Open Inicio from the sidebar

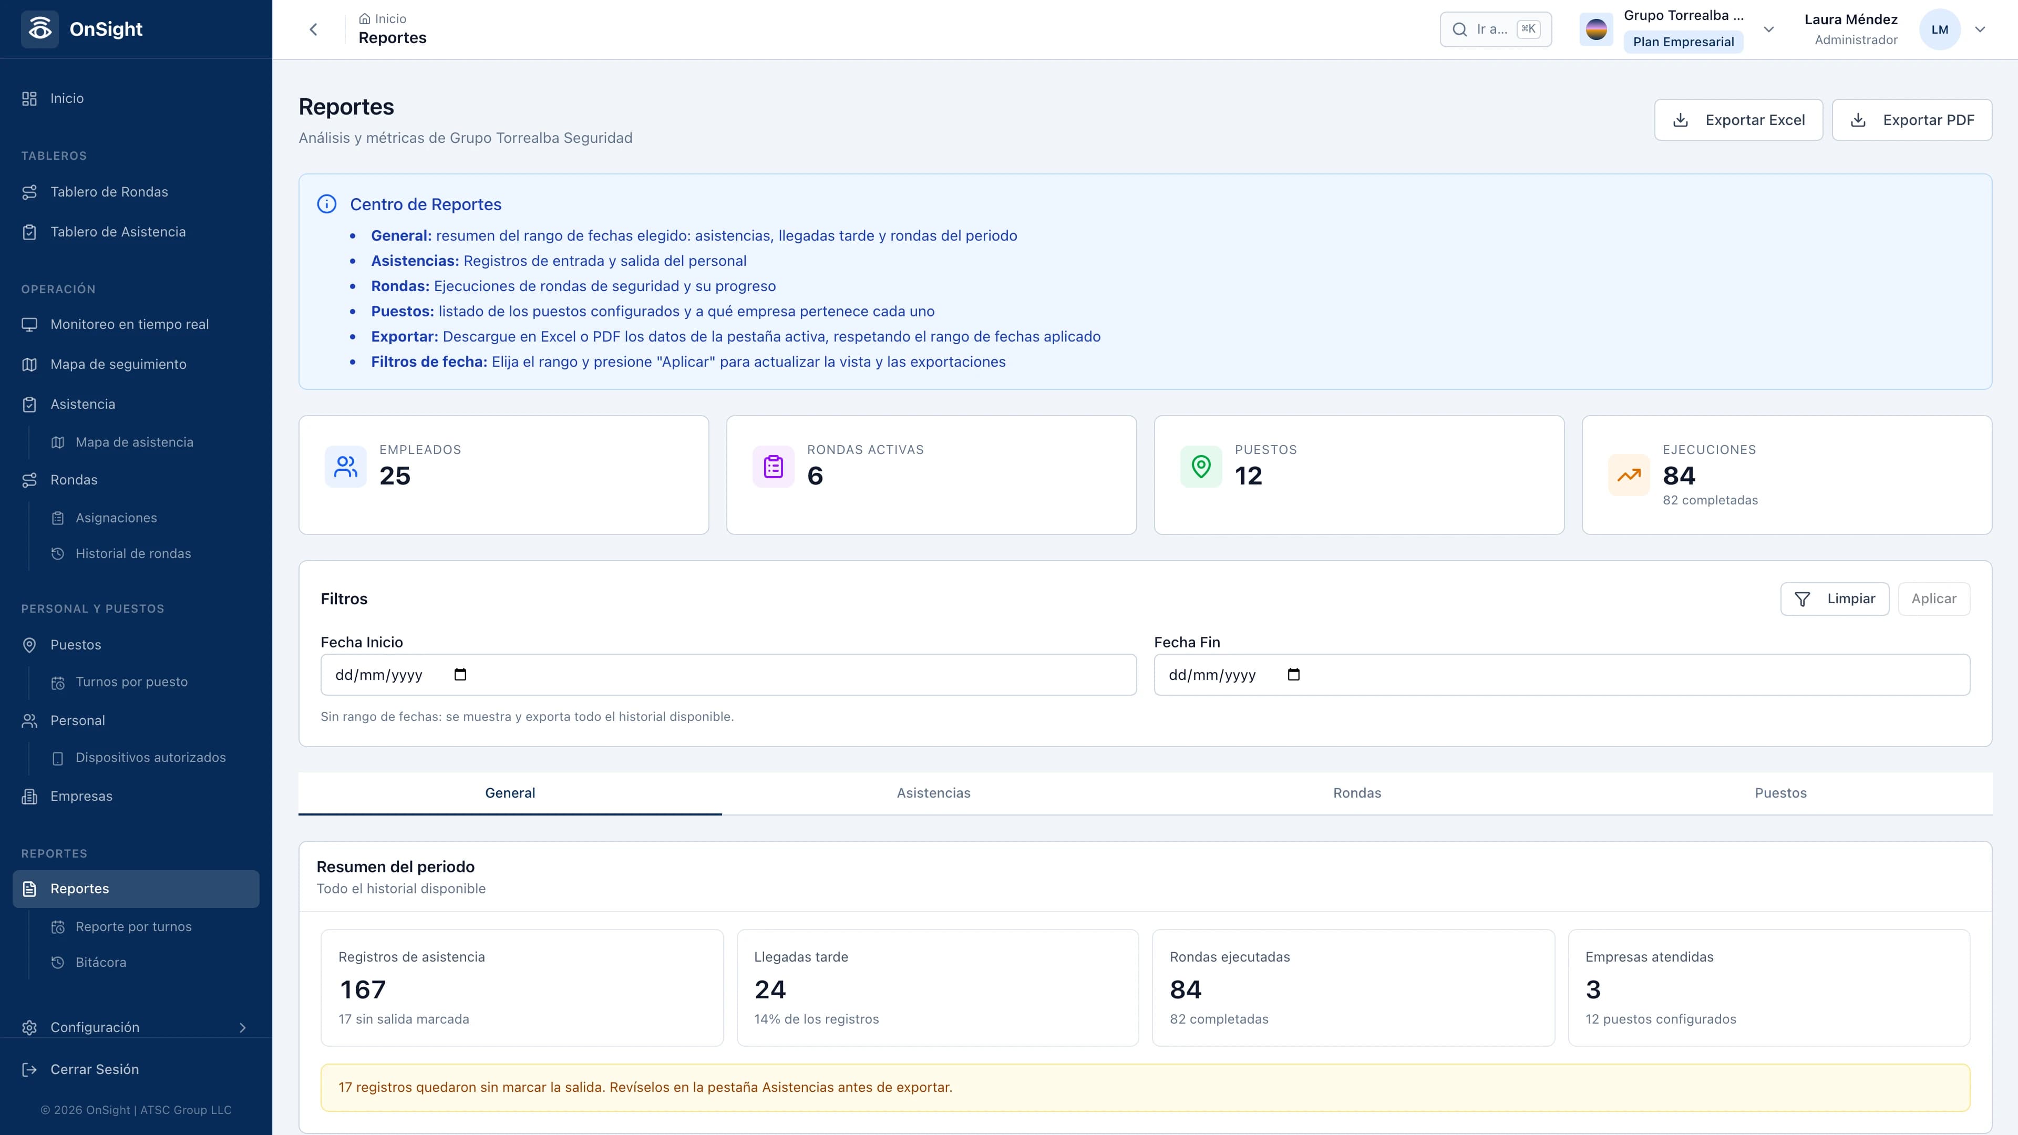tap(136, 99)
